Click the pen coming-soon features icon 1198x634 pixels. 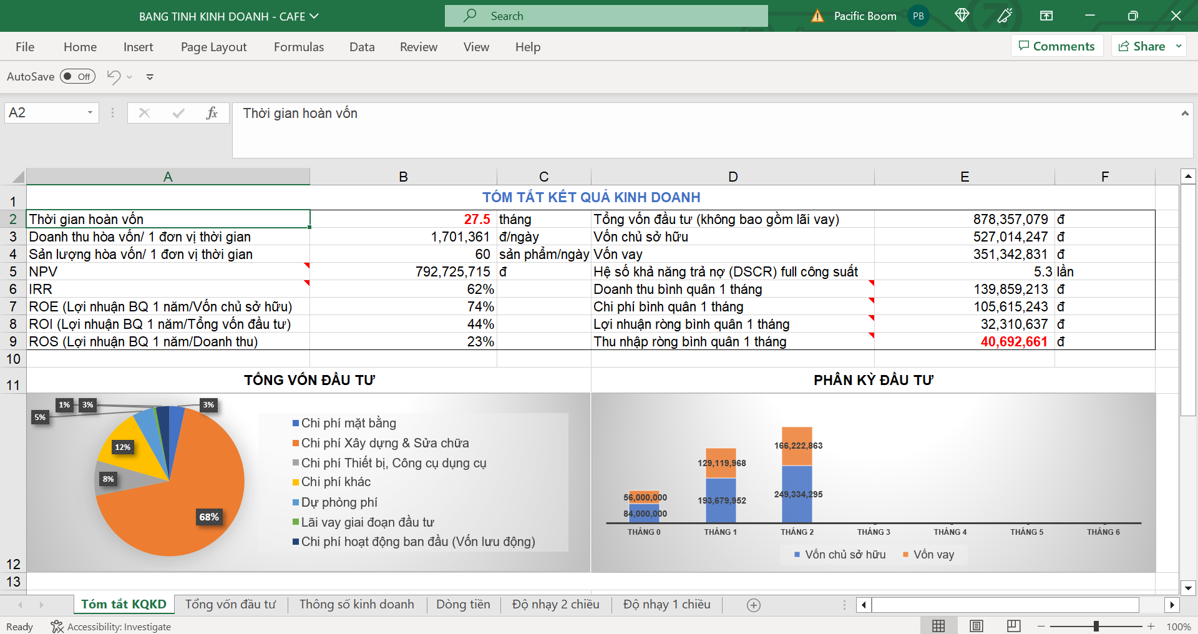tap(1005, 16)
